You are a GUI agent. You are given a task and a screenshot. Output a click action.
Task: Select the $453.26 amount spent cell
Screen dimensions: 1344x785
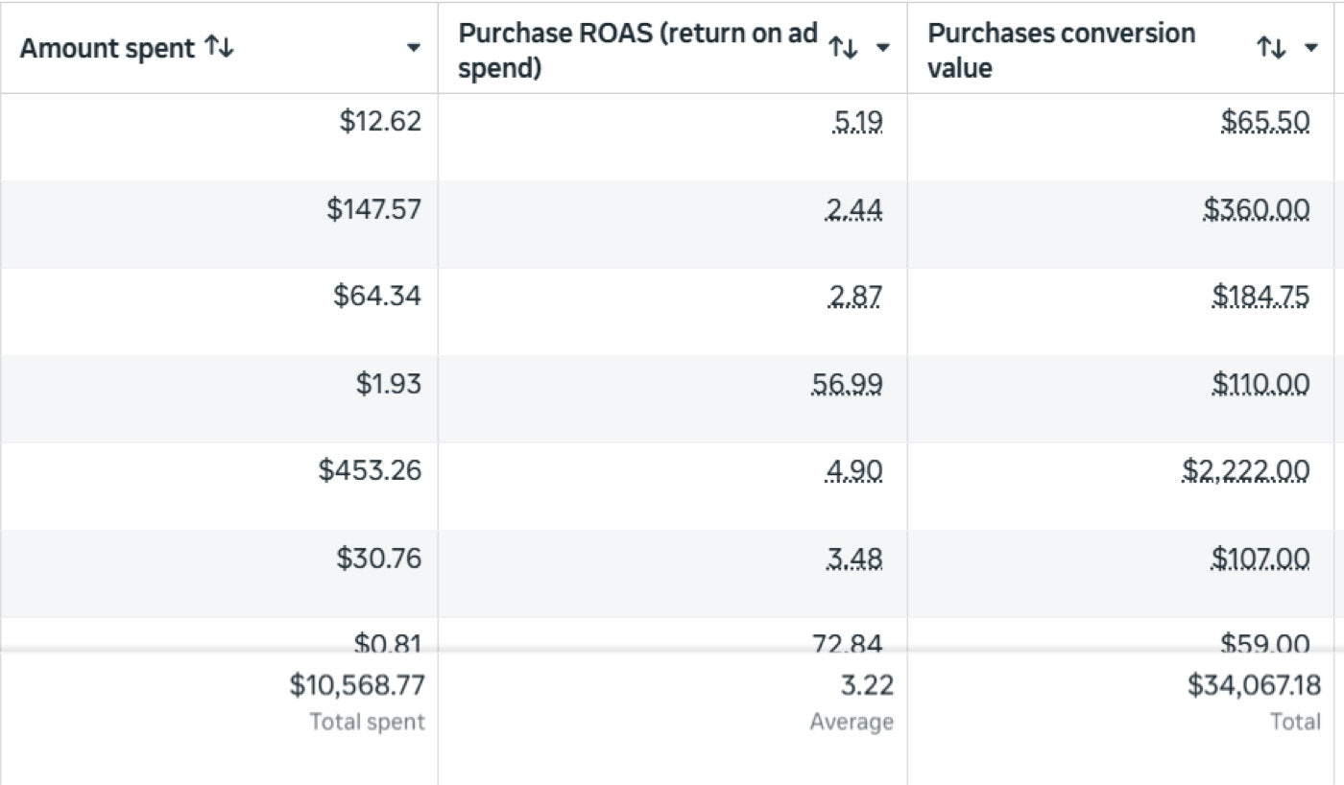(370, 470)
